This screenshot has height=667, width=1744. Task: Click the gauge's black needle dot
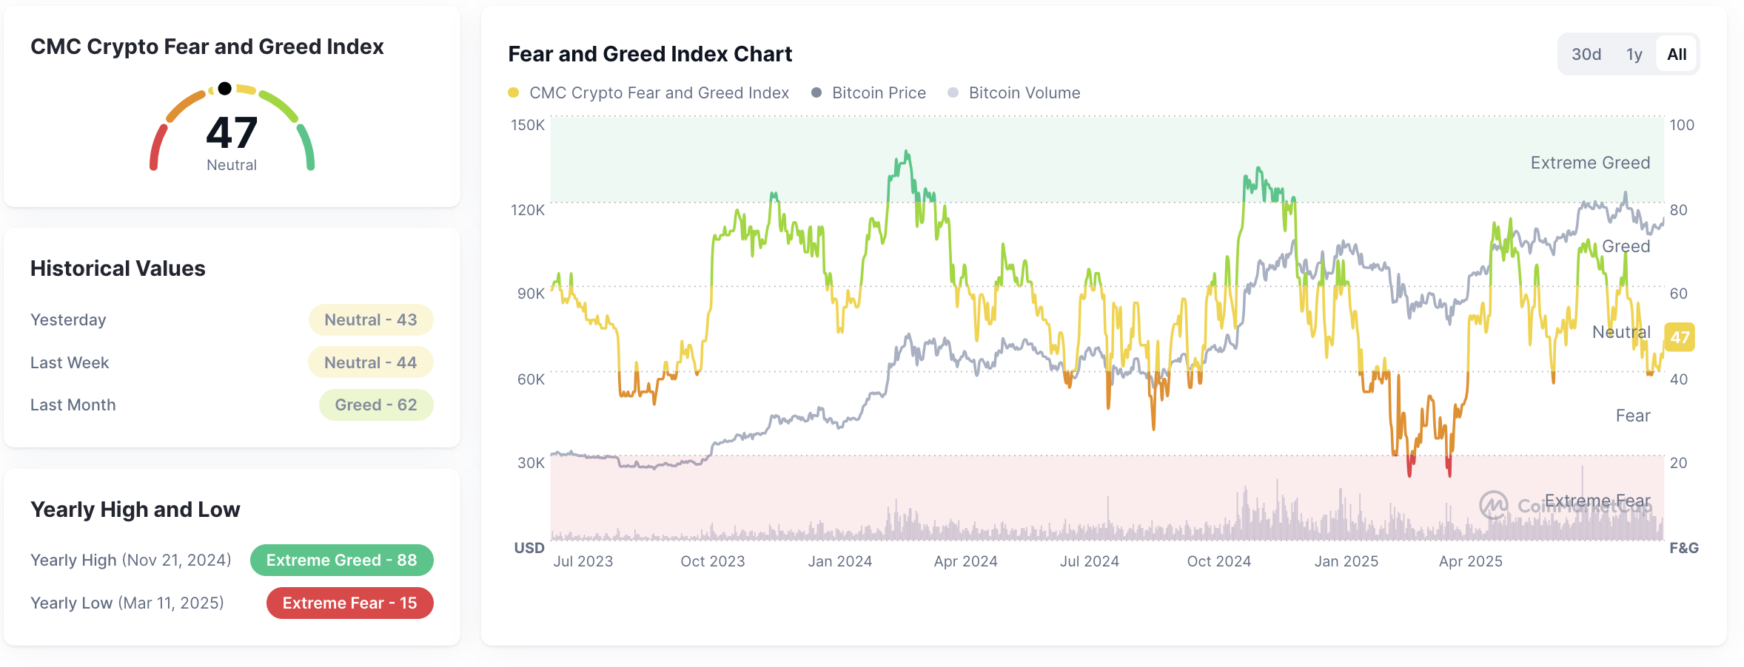pos(225,89)
